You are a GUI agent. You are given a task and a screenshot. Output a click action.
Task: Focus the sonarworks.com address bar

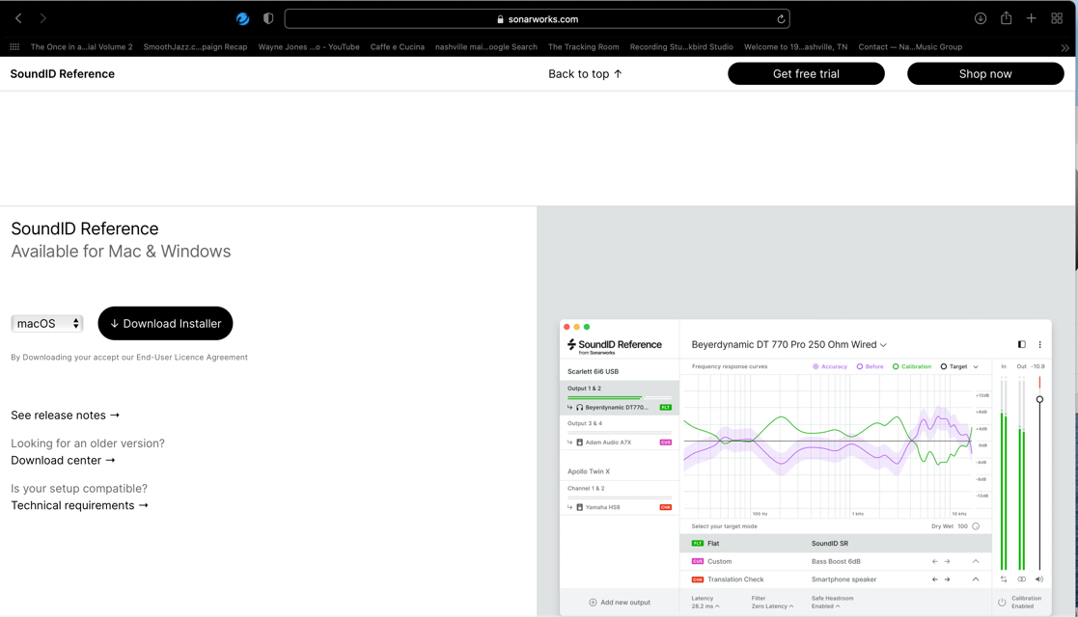(x=537, y=18)
